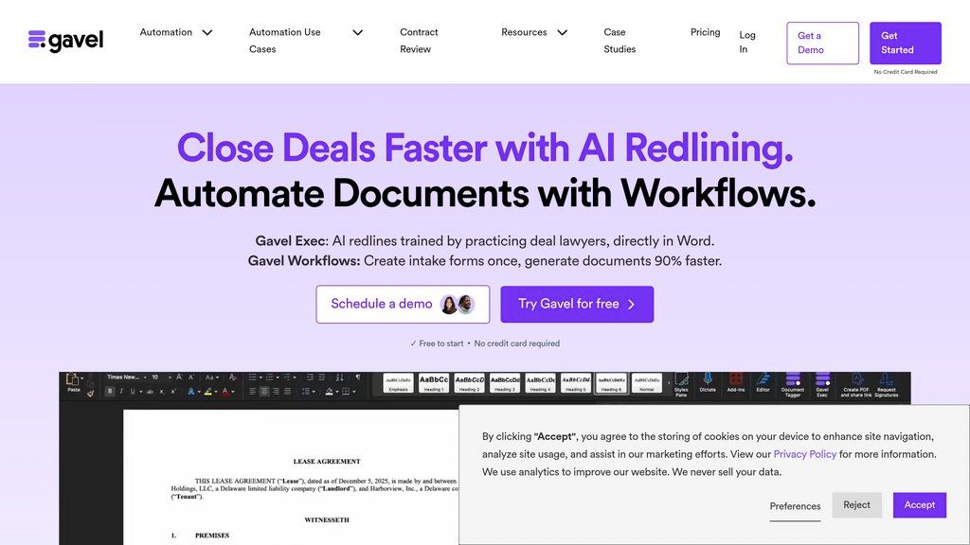Click the Get a Demo button
The image size is (970, 545).
[x=823, y=44]
